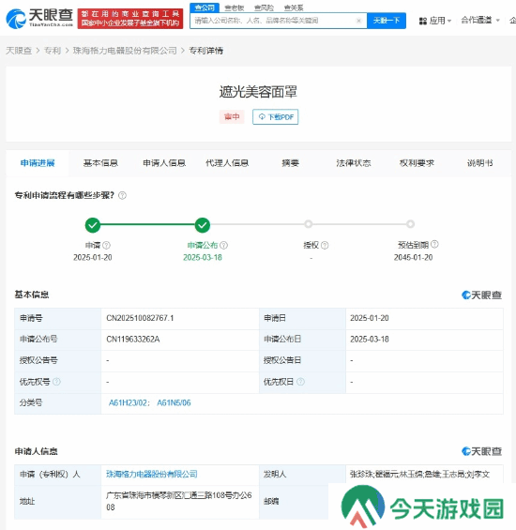Viewport: 516px width, 530px height.
Task: Select the 查公司 search tab
Action: [205, 8]
